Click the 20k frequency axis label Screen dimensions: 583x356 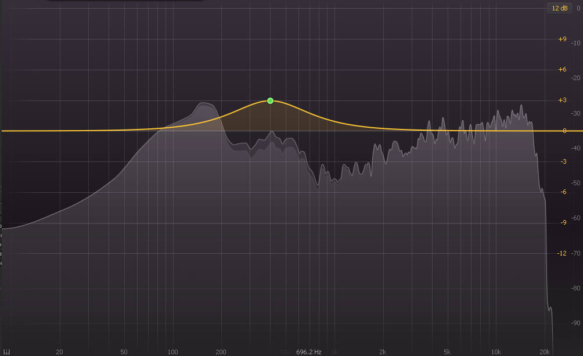(x=544, y=352)
